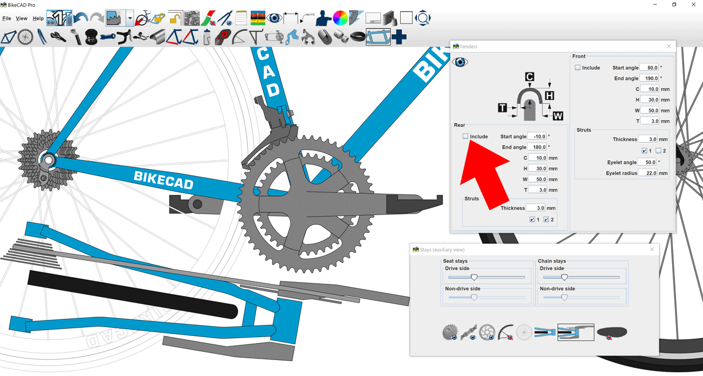This screenshot has height=376, width=703.
Task: Toggle cassette visibility in Stays window
Action: click(x=450, y=332)
